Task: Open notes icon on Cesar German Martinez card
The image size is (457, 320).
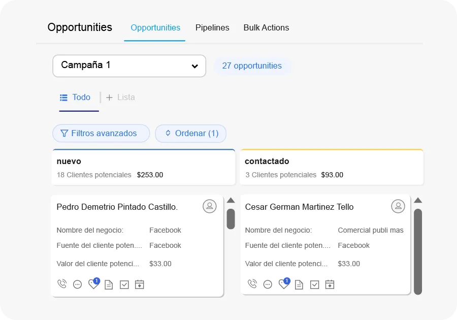Action: (x=299, y=285)
